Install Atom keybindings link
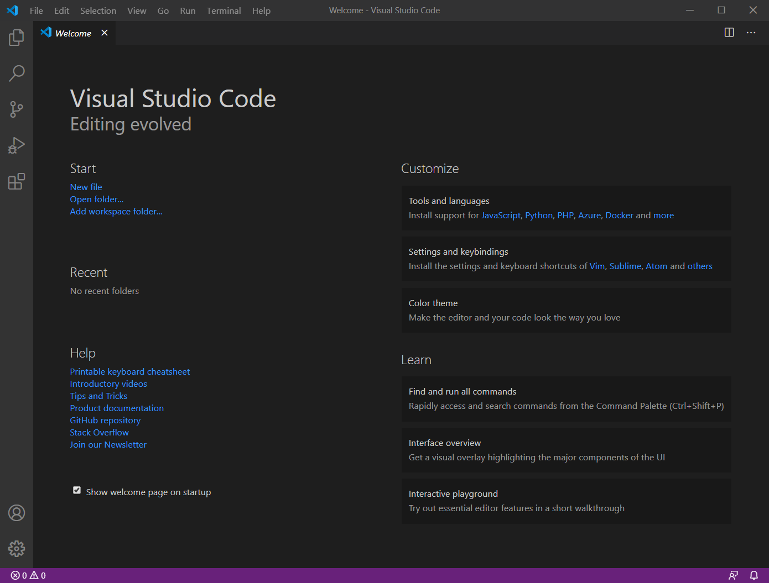The width and height of the screenshot is (769, 583). (x=657, y=266)
